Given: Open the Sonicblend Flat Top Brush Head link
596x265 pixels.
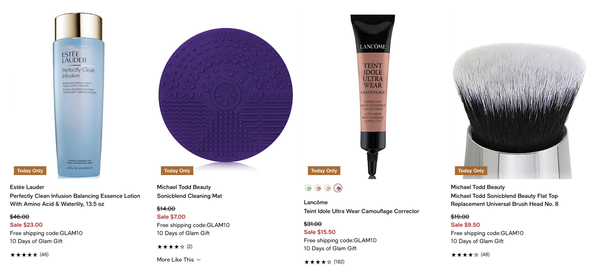Looking at the screenshot, I should click(505, 200).
